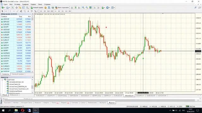202x113 pixels.
Task: Toggle the Авто-торговля button
Action: coord(62,8)
